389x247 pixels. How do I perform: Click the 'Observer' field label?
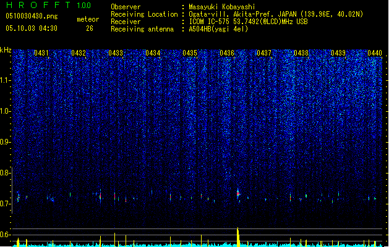[126, 7]
